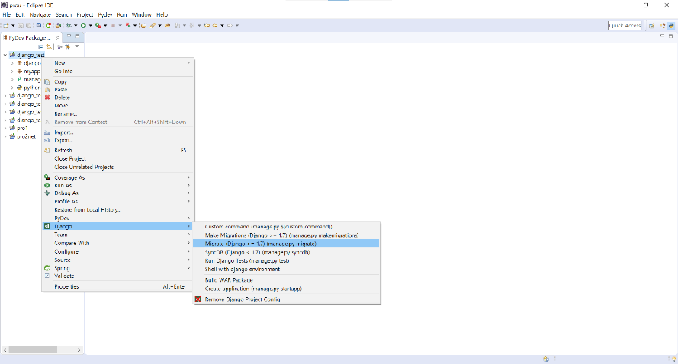Open the Compare With submenu
Image resolution: width=678 pixels, height=364 pixels.
point(117,243)
